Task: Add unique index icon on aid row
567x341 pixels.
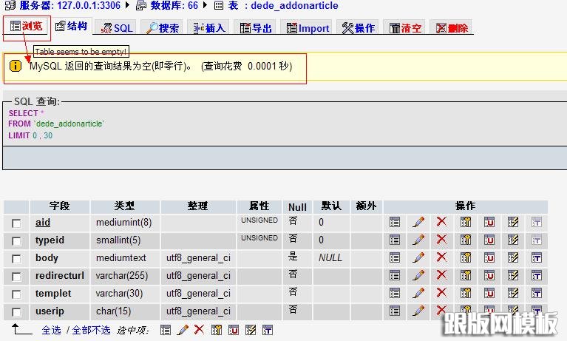Action: (489, 222)
